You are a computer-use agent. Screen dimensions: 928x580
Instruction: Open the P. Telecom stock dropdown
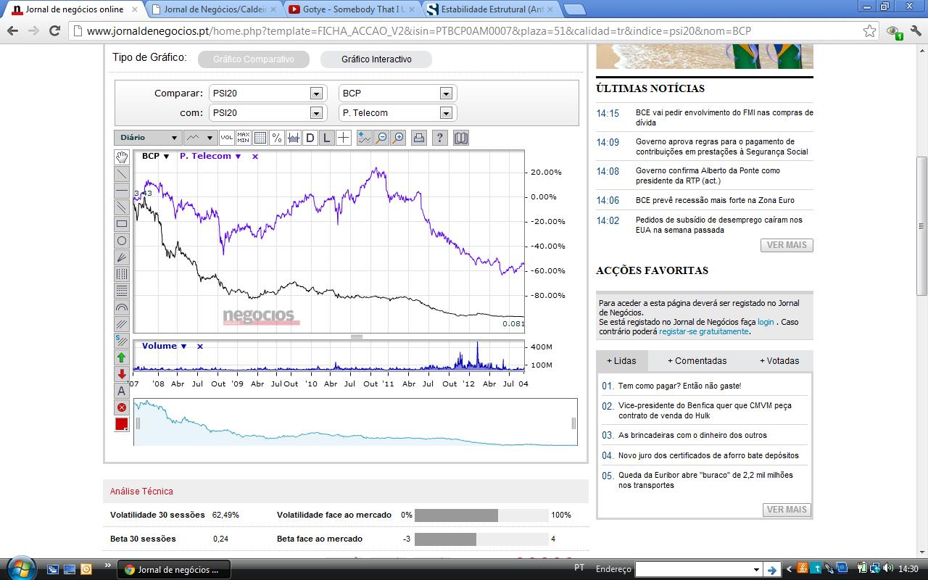tap(397, 113)
